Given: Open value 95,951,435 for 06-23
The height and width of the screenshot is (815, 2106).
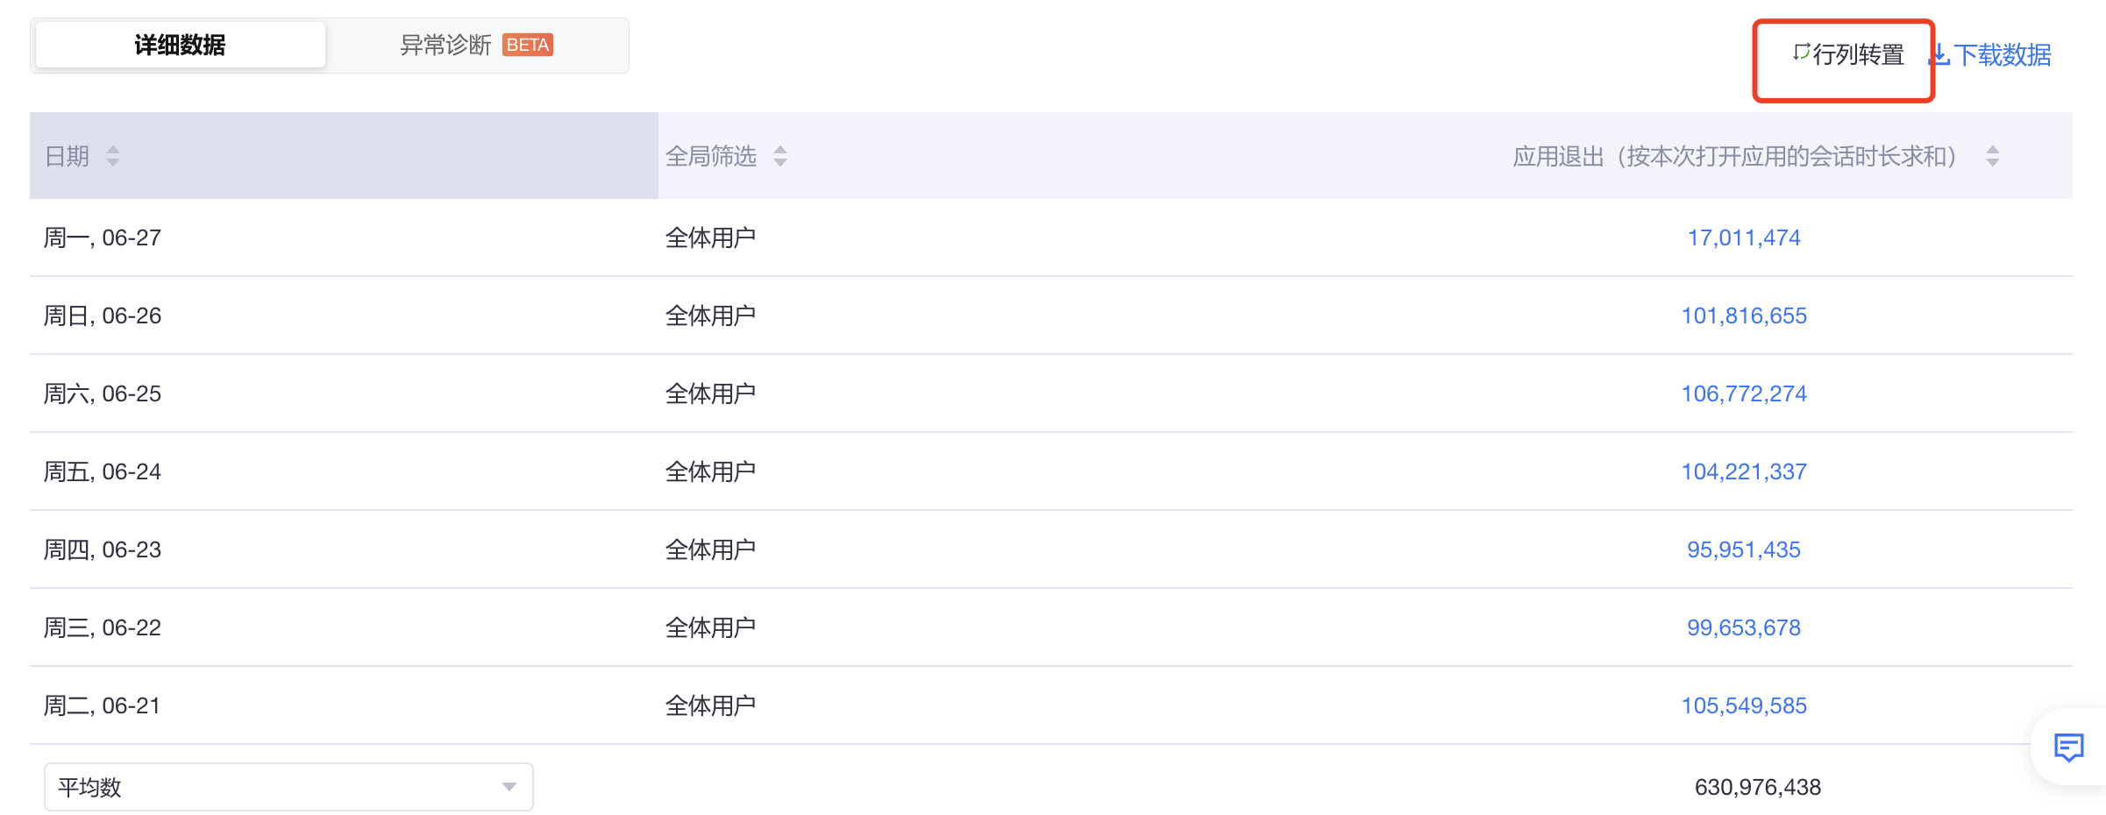Looking at the screenshot, I should [x=1743, y=549].
